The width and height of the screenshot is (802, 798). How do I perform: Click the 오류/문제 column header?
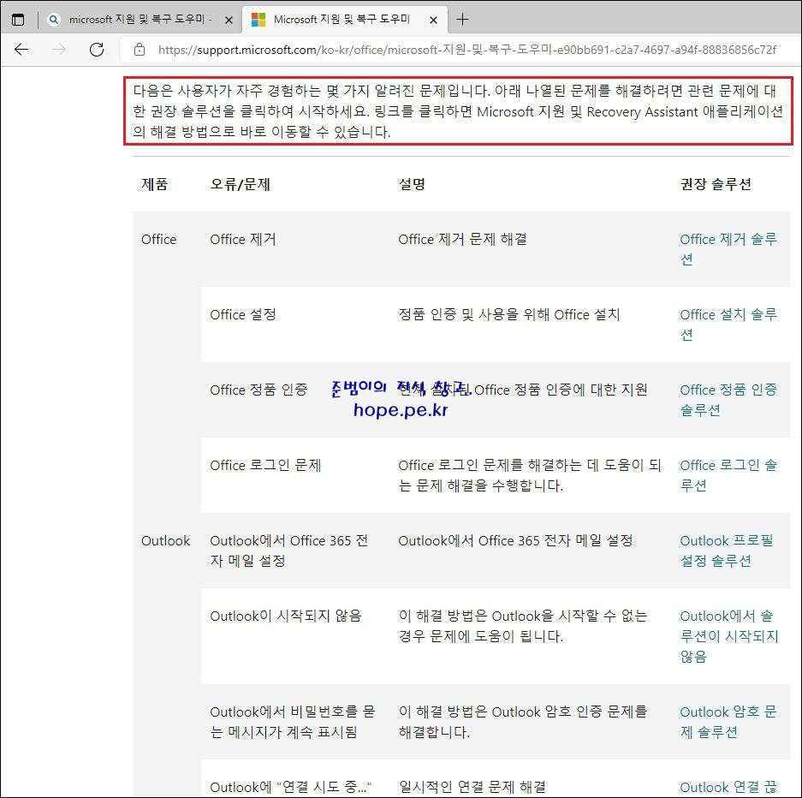pyautogui.click(x=240, y=184)
